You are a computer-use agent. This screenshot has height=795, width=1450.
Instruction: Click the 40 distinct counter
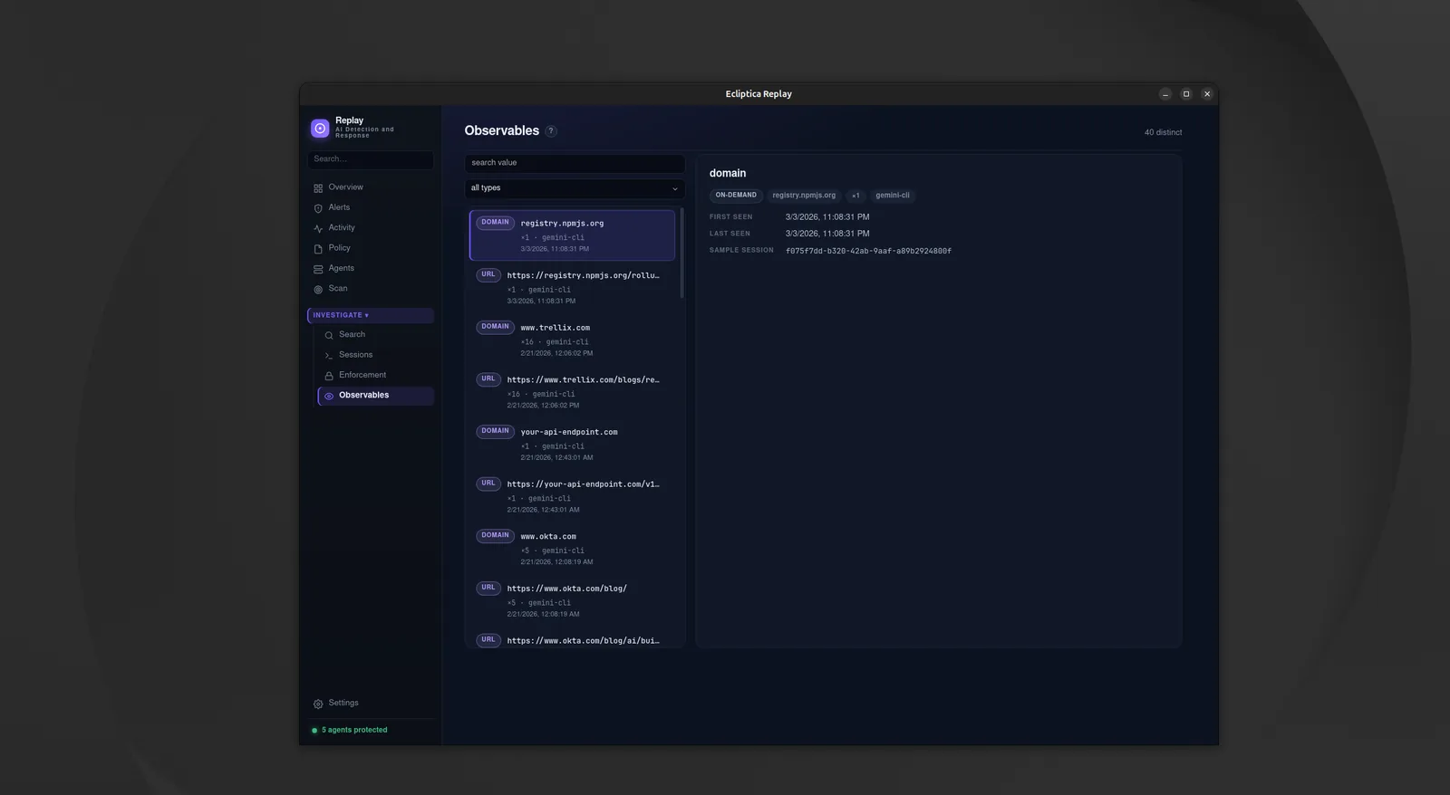pyautogui.click(x=1163, y=132)
